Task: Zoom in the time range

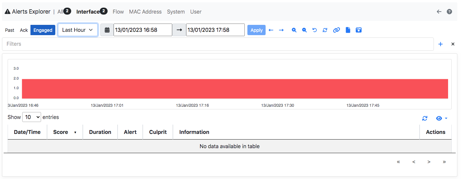Action: click(294, 30)
